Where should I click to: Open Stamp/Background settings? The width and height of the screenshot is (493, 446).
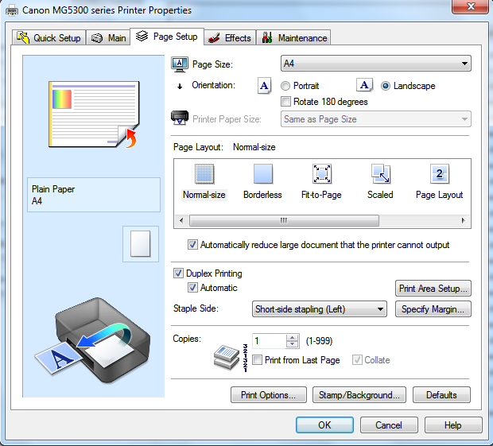(x=359, y=395)
